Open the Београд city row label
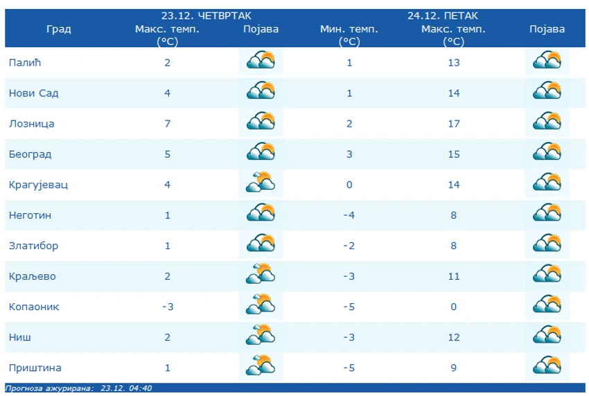 click(x=30, y=154)
